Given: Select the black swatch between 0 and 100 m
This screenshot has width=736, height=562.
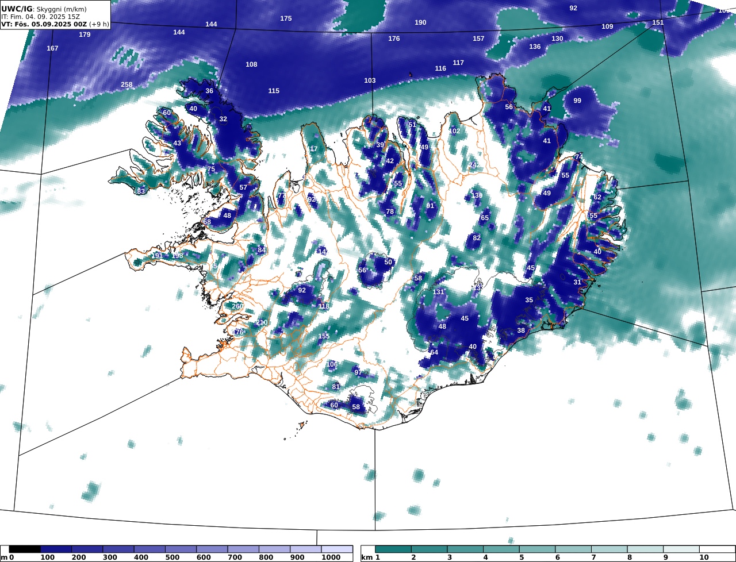Looking at the screenshot, I should tap(25, 549).
